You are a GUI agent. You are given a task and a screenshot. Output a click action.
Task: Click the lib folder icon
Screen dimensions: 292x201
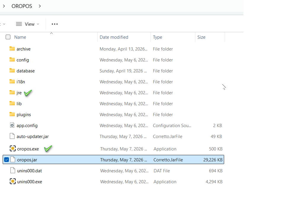tap(12, 103)
